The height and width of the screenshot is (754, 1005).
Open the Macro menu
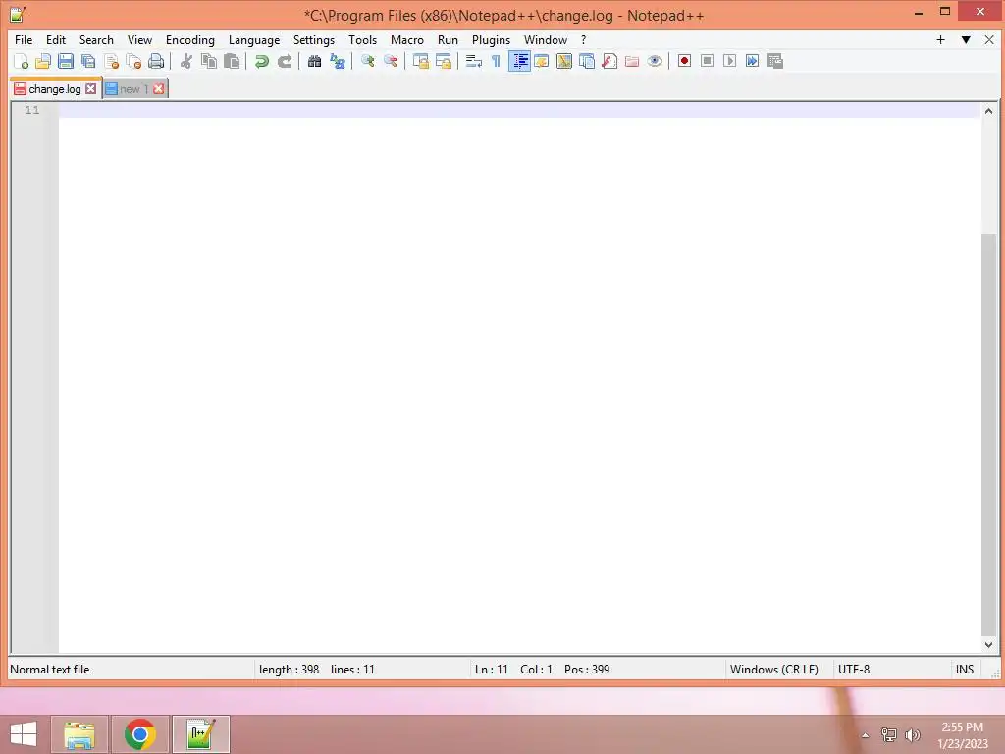407,39
